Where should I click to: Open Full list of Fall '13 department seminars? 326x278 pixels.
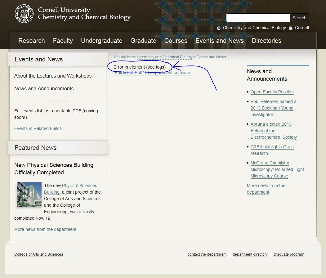(153, 73)
